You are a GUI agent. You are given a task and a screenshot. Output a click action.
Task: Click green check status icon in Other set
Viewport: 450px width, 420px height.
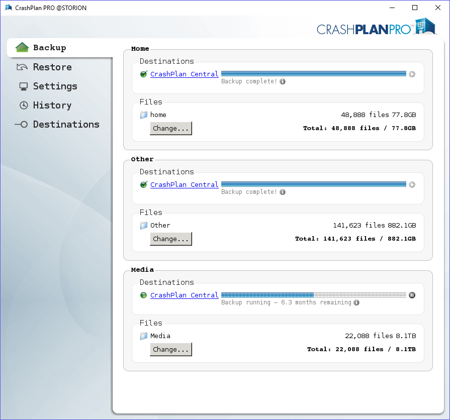(144, 184)
